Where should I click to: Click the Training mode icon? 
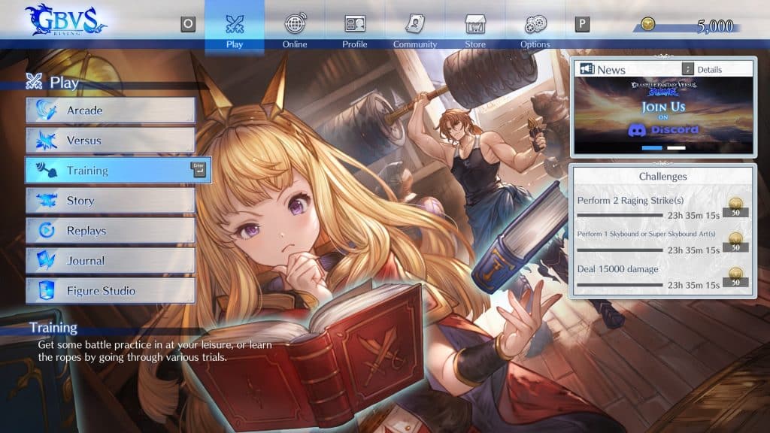47,171
